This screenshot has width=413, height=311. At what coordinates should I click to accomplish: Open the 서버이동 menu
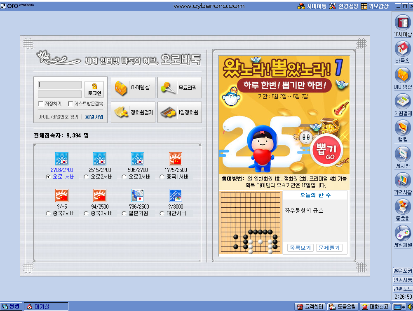(x=312, y=6)
